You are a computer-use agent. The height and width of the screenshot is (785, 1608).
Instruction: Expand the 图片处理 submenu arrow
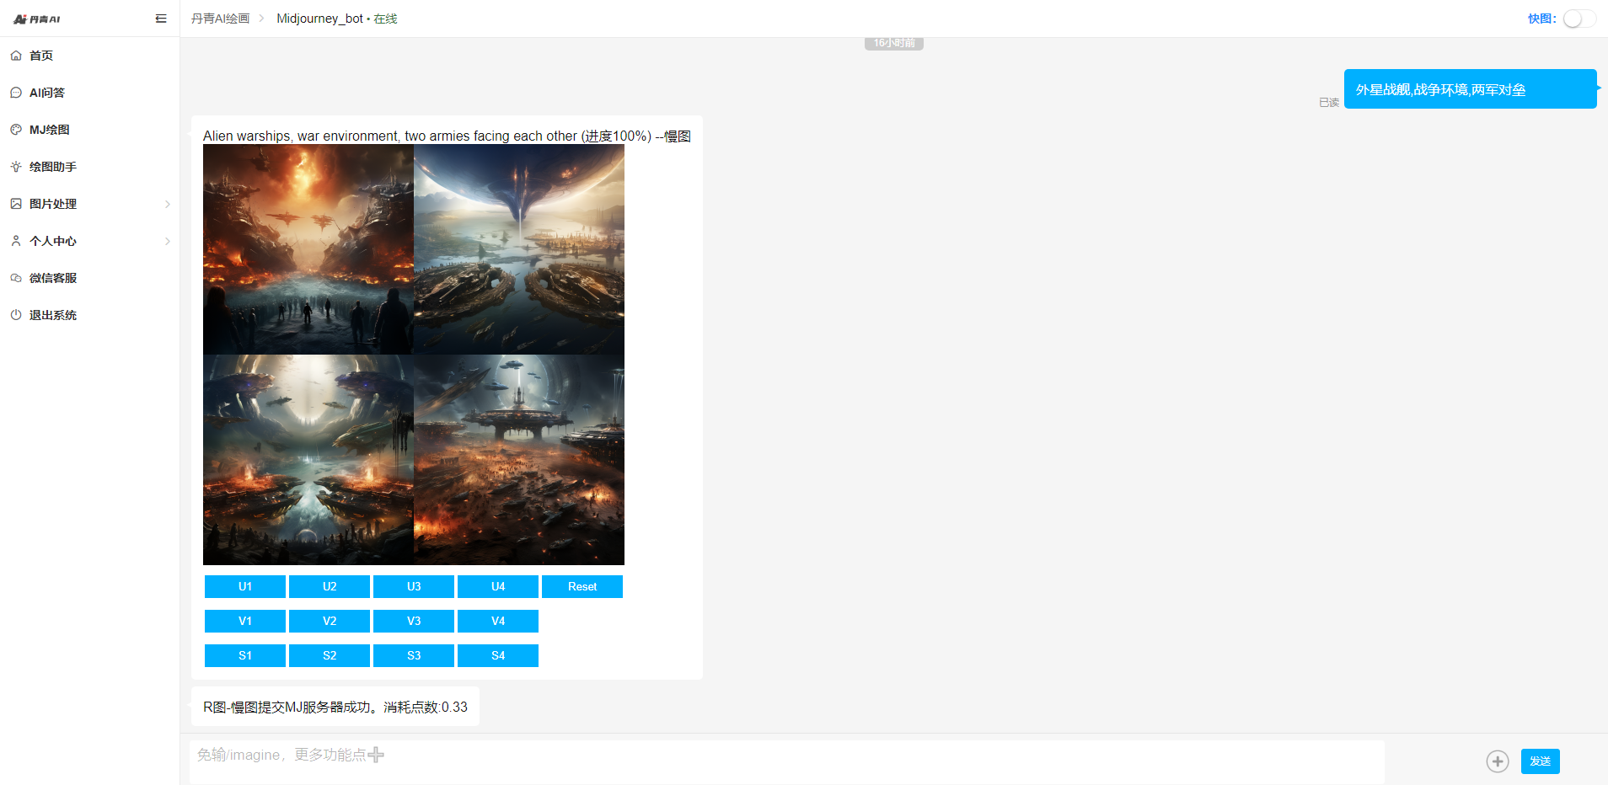click(x=168, y=204)
